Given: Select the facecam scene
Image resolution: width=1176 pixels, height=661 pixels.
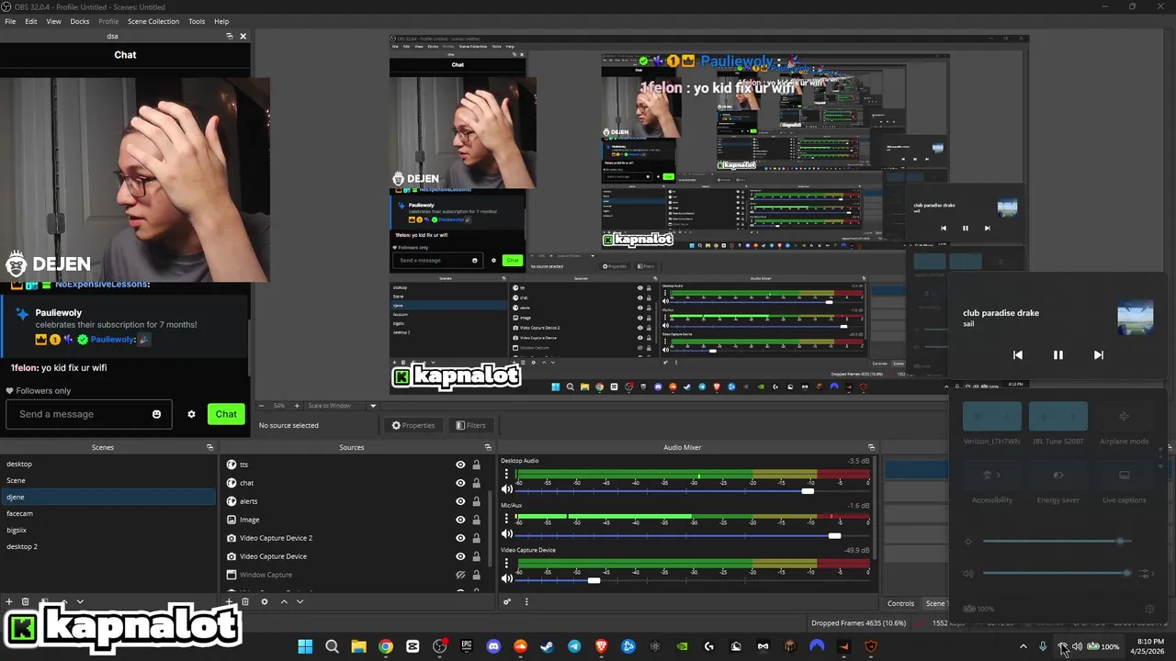Looking at the screenshot, I should point(108,513).
